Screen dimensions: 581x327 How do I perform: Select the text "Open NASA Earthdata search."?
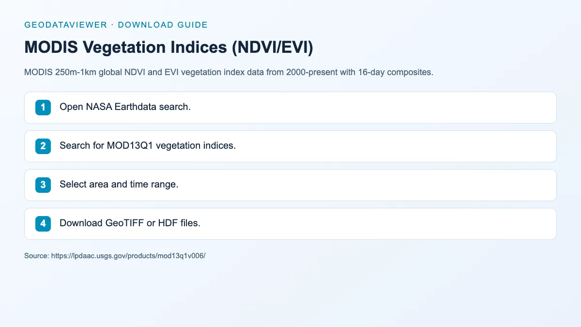click(125, 107)
